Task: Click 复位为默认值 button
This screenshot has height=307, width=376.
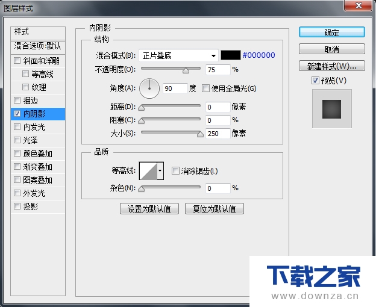Action: point(215,208)
